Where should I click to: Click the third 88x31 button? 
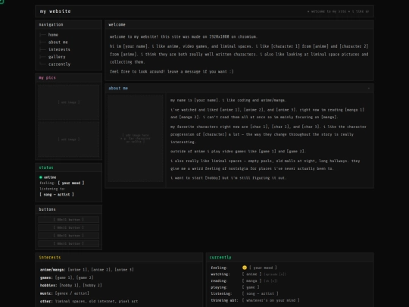tap(69, 236)
